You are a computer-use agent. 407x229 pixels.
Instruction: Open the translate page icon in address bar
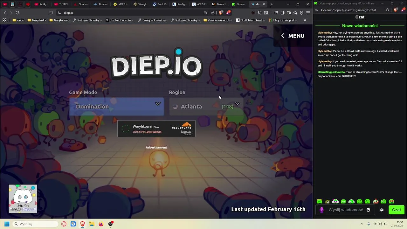click(205, 13)
